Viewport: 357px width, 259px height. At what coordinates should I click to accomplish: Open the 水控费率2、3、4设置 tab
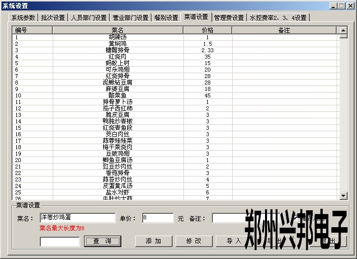point(277,17)
